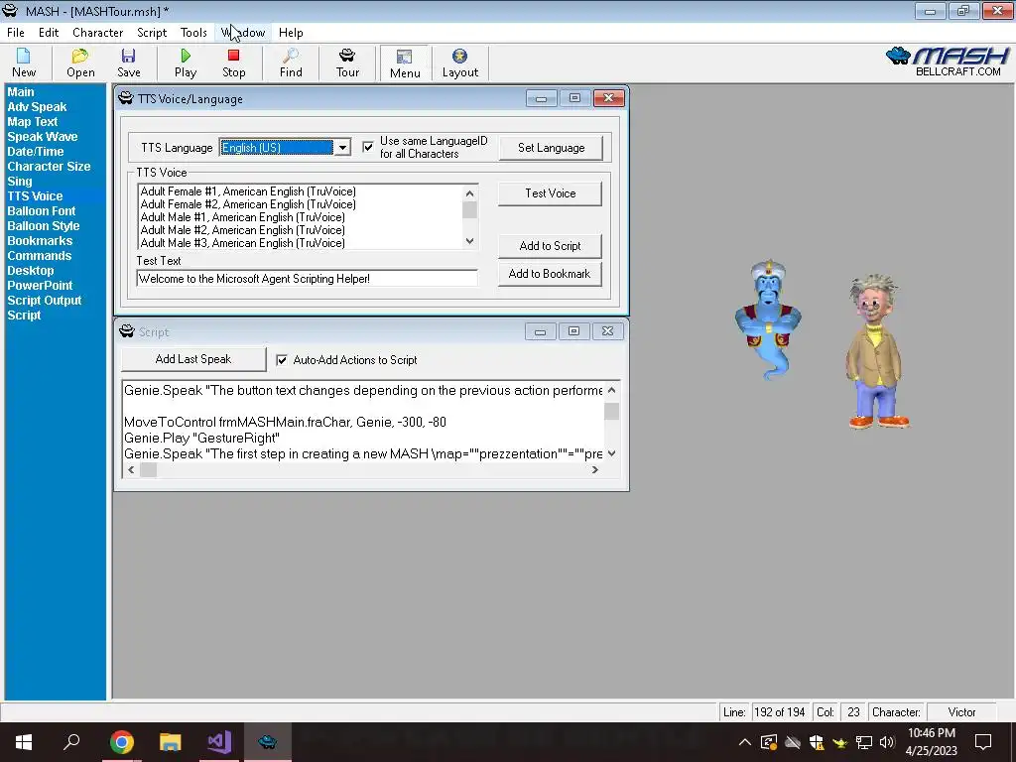This screenshot has width=1016, height=762.
Task: Click the network icon in system tray
Action: (x=864, y=742)
